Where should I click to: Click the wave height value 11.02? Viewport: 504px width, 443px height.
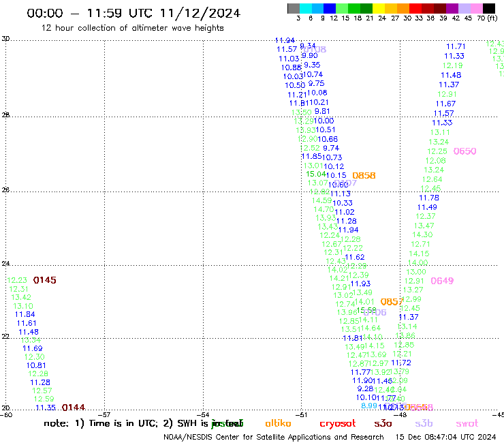[x=344, y=213]
